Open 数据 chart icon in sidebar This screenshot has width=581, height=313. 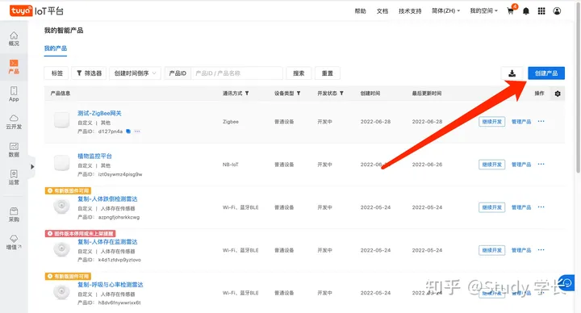[14, 150]
